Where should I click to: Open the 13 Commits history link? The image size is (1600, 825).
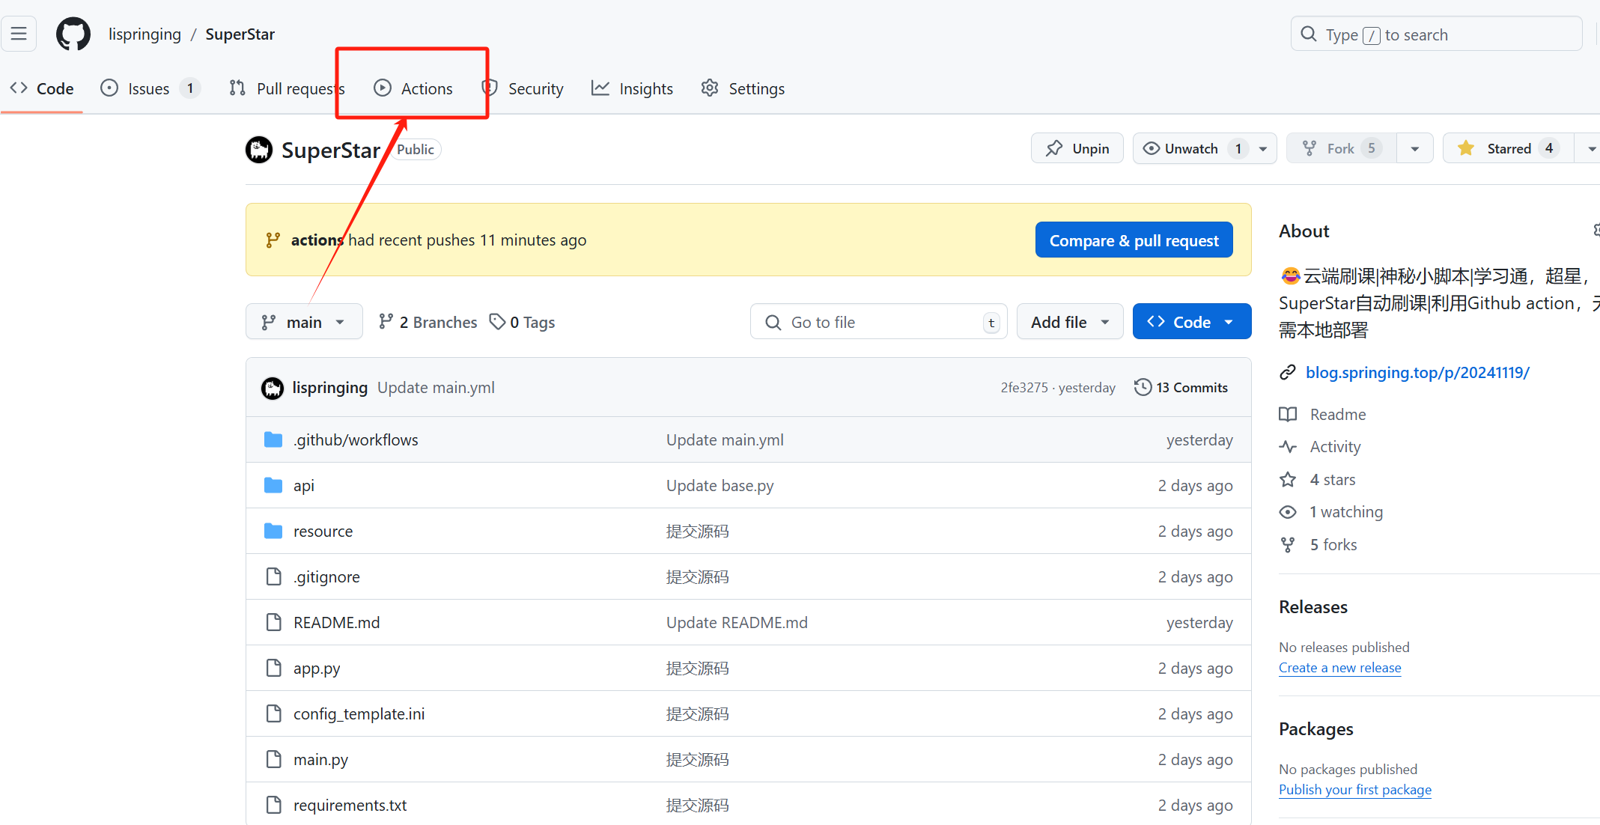pyautogui.click(x=1181, y=387)
